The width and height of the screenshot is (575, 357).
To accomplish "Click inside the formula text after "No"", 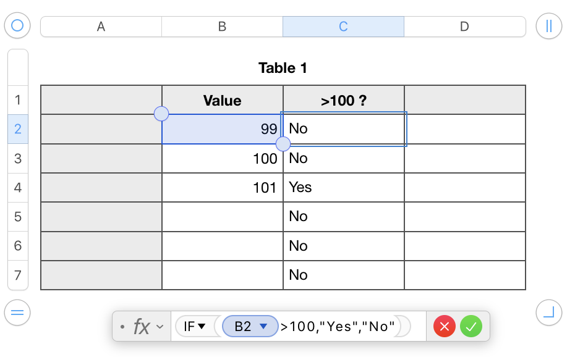I will pos(398,327).
